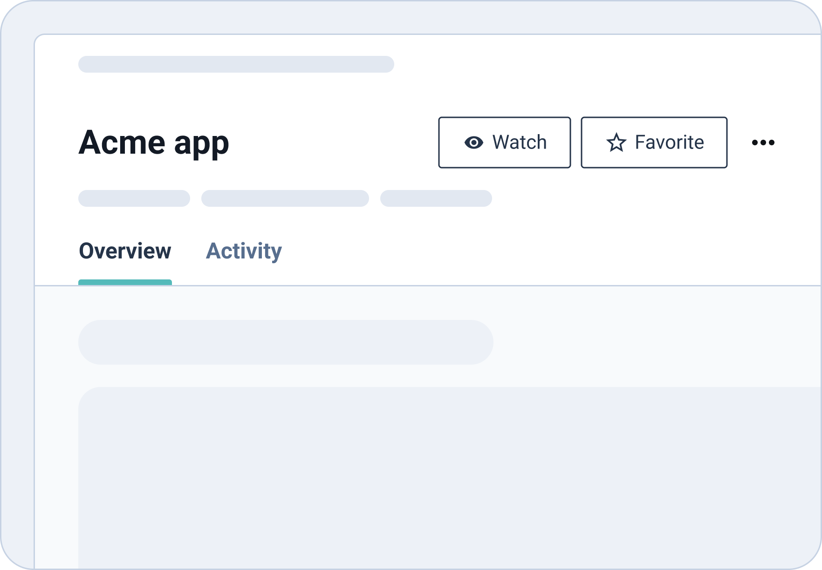Switch to the Overview tab
This screenshot has width=822, height=570.
point(125,251)
